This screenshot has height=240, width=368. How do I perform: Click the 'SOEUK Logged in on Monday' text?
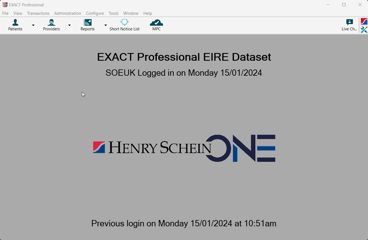coord(162,73)
